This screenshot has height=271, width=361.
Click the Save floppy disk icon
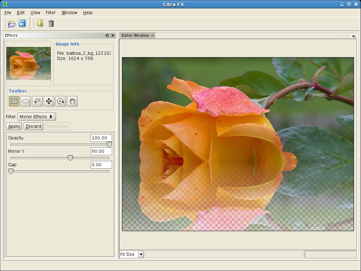point(22,24)
